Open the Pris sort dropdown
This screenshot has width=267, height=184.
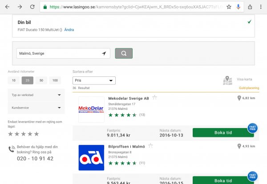pos(94,80)
